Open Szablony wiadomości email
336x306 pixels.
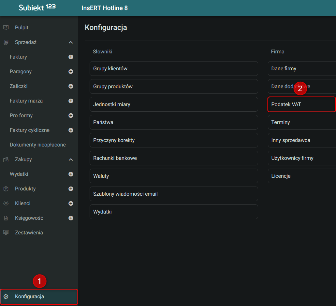coord(174,194)
